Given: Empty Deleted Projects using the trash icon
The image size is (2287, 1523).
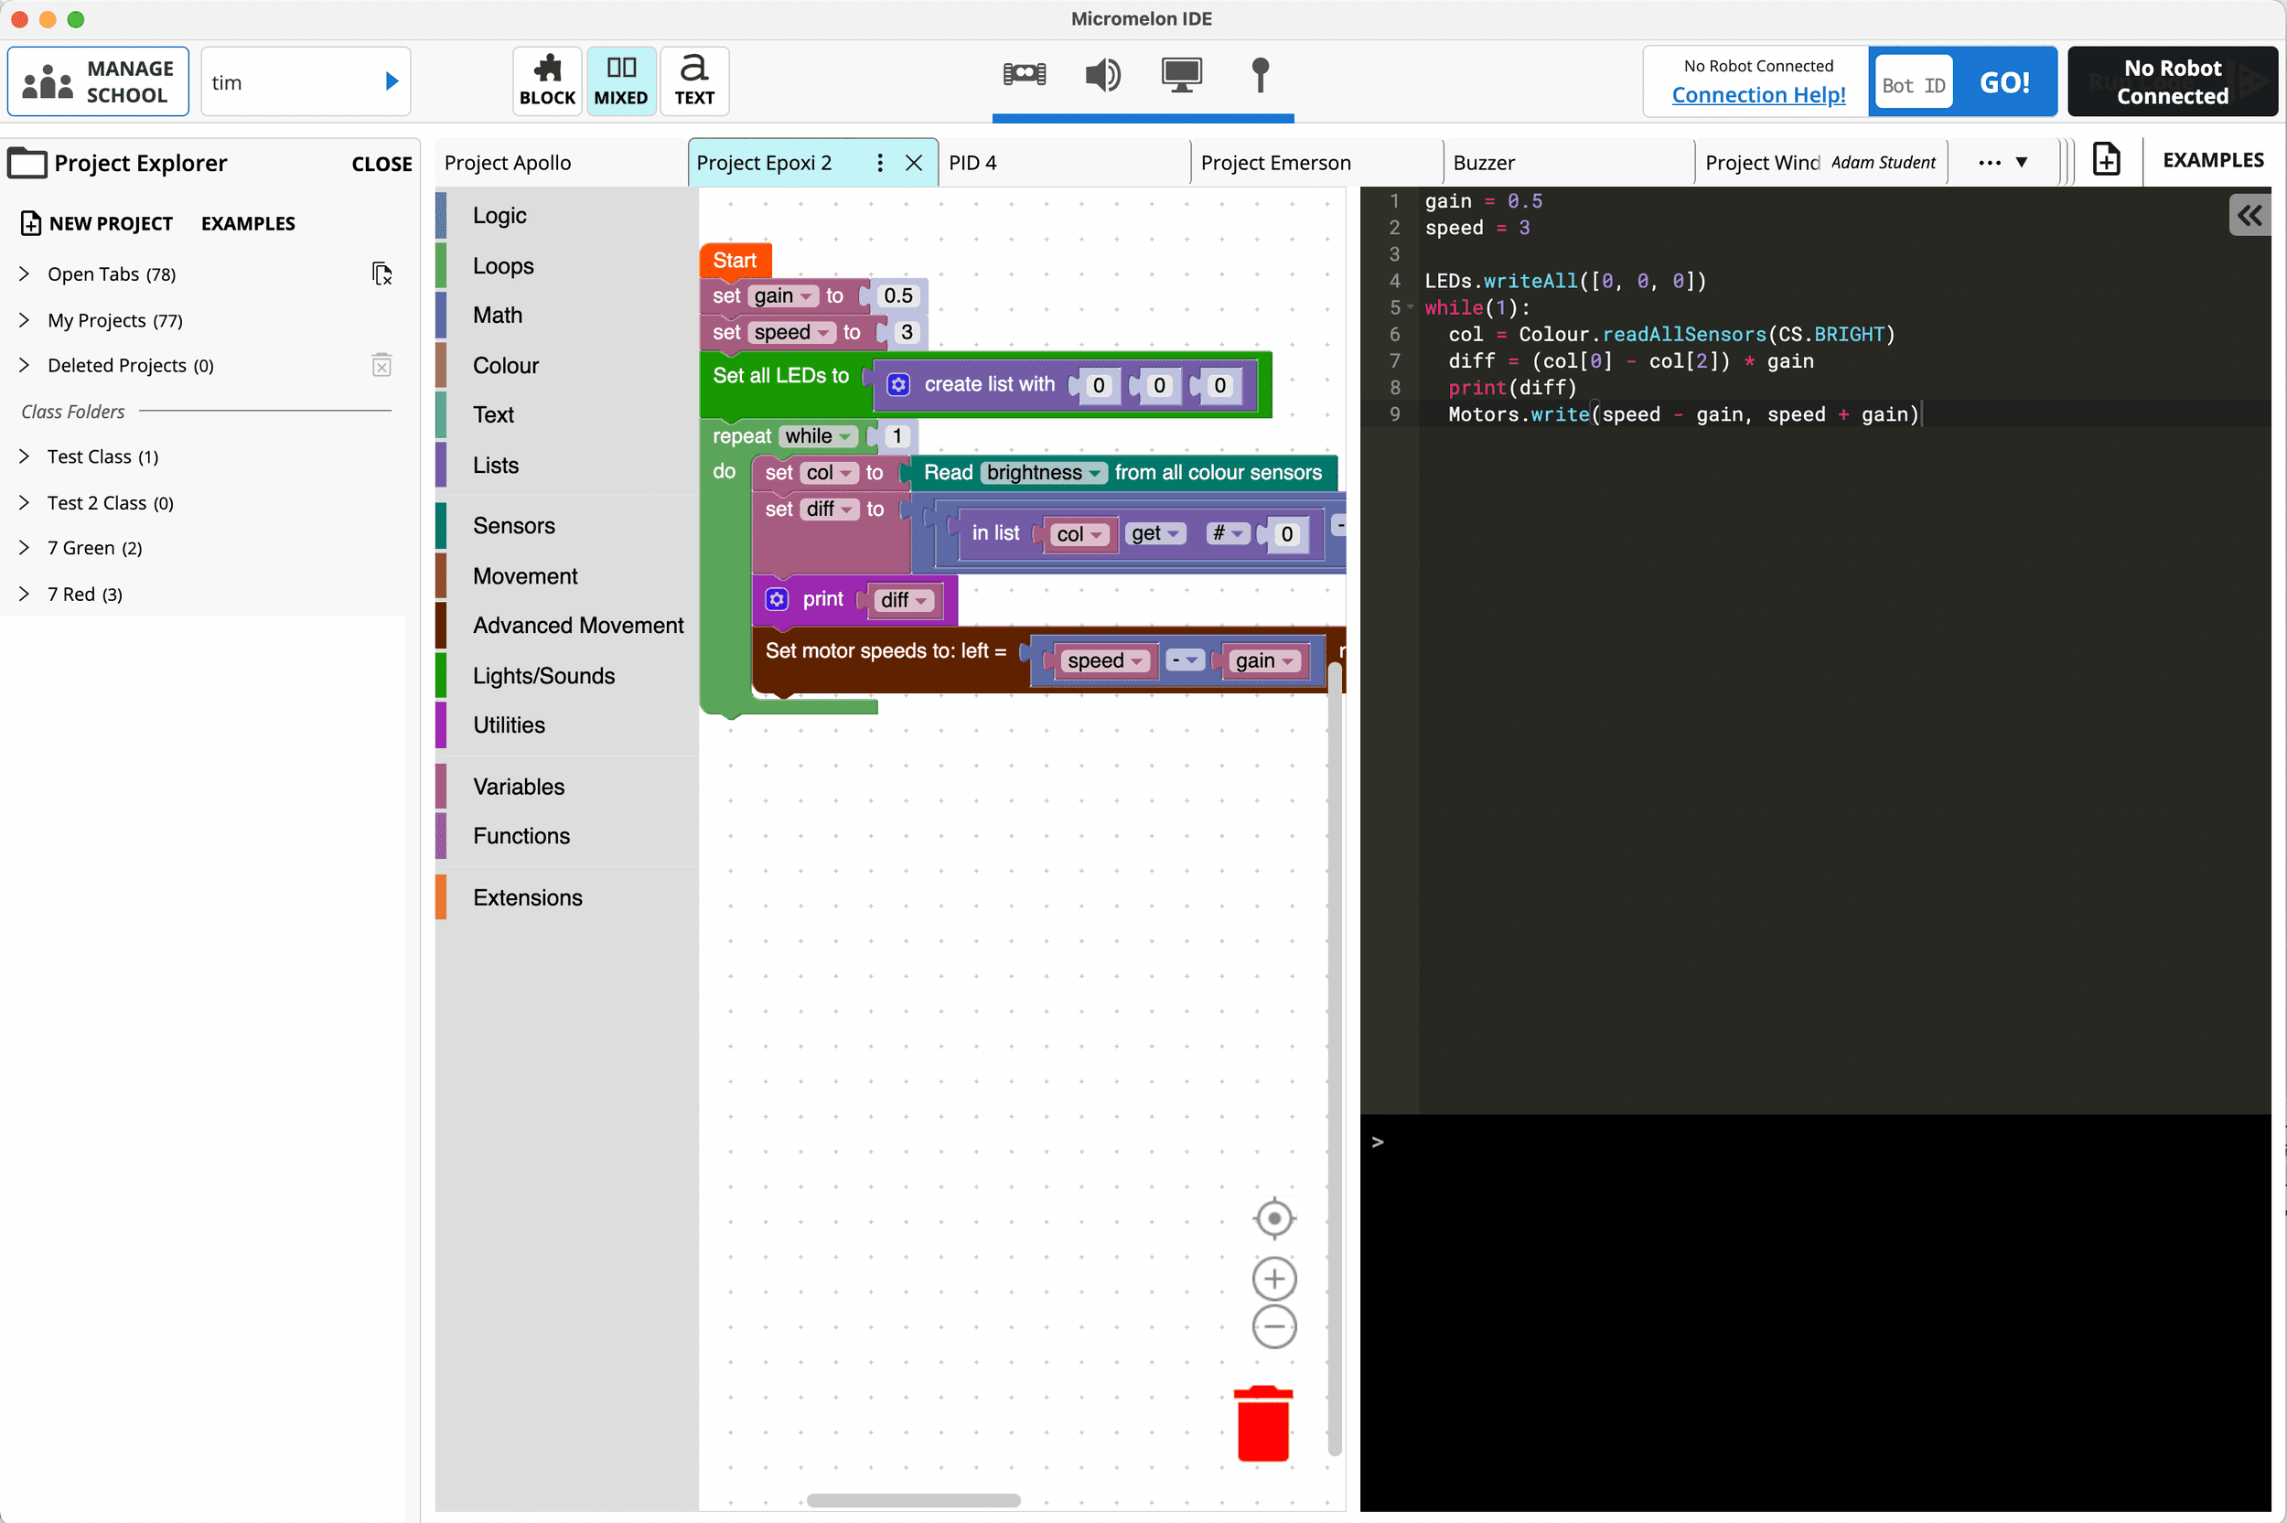Looking at the screenshot, I should [381, 364].
